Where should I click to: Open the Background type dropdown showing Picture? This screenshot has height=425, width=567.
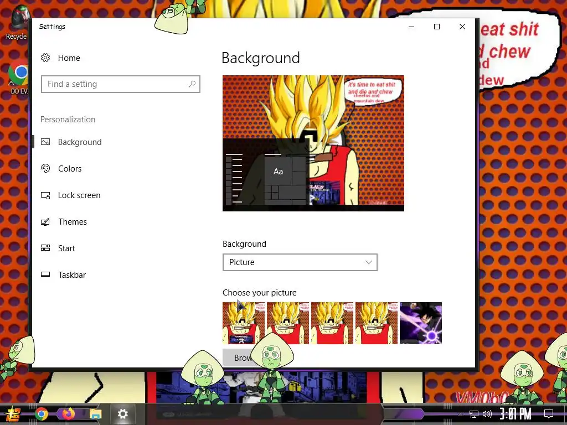300,262
